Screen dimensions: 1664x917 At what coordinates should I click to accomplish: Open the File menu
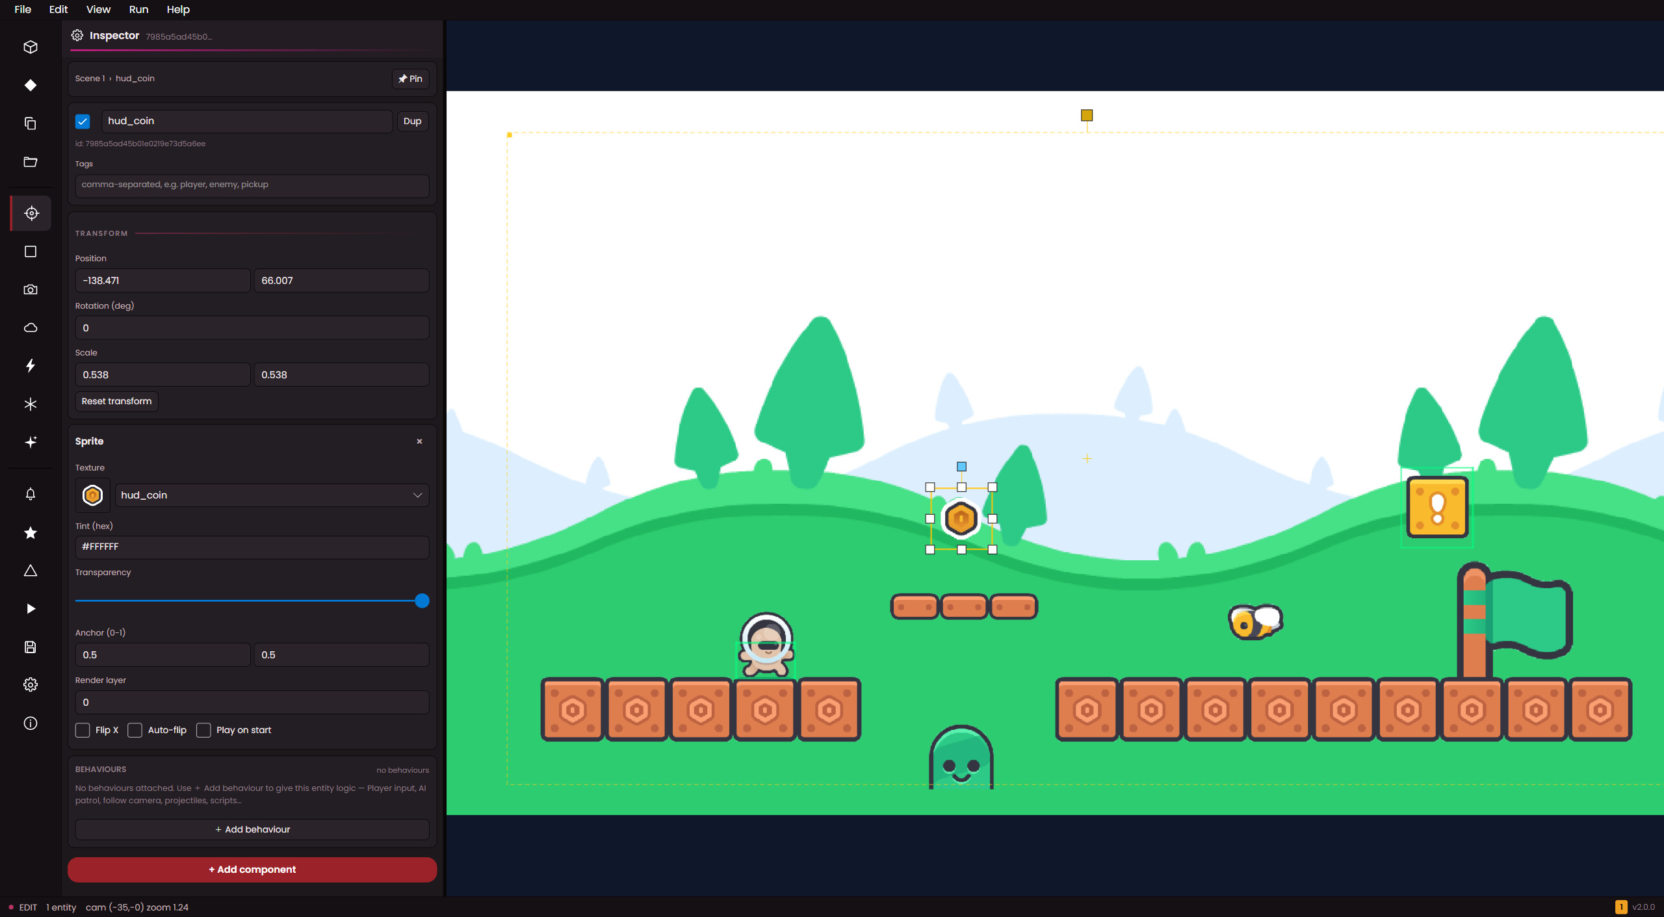tap(23, 10)
